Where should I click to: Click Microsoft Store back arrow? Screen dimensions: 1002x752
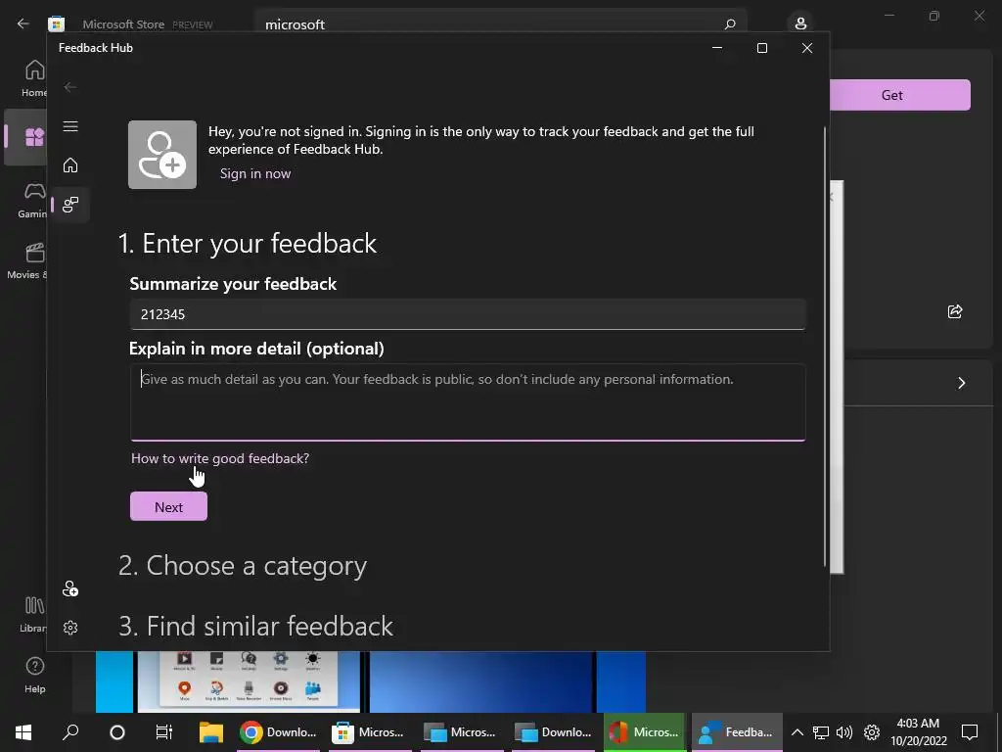tap(23, 23)
